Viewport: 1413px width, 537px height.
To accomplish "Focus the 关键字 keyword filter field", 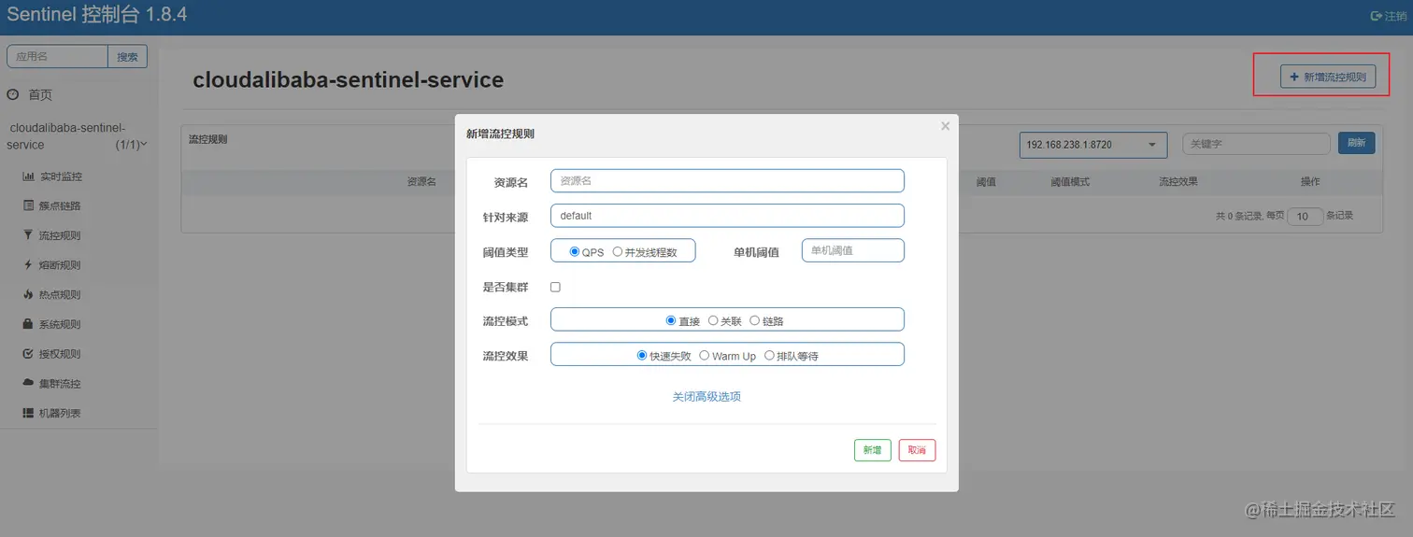I will coord(1256,144).
